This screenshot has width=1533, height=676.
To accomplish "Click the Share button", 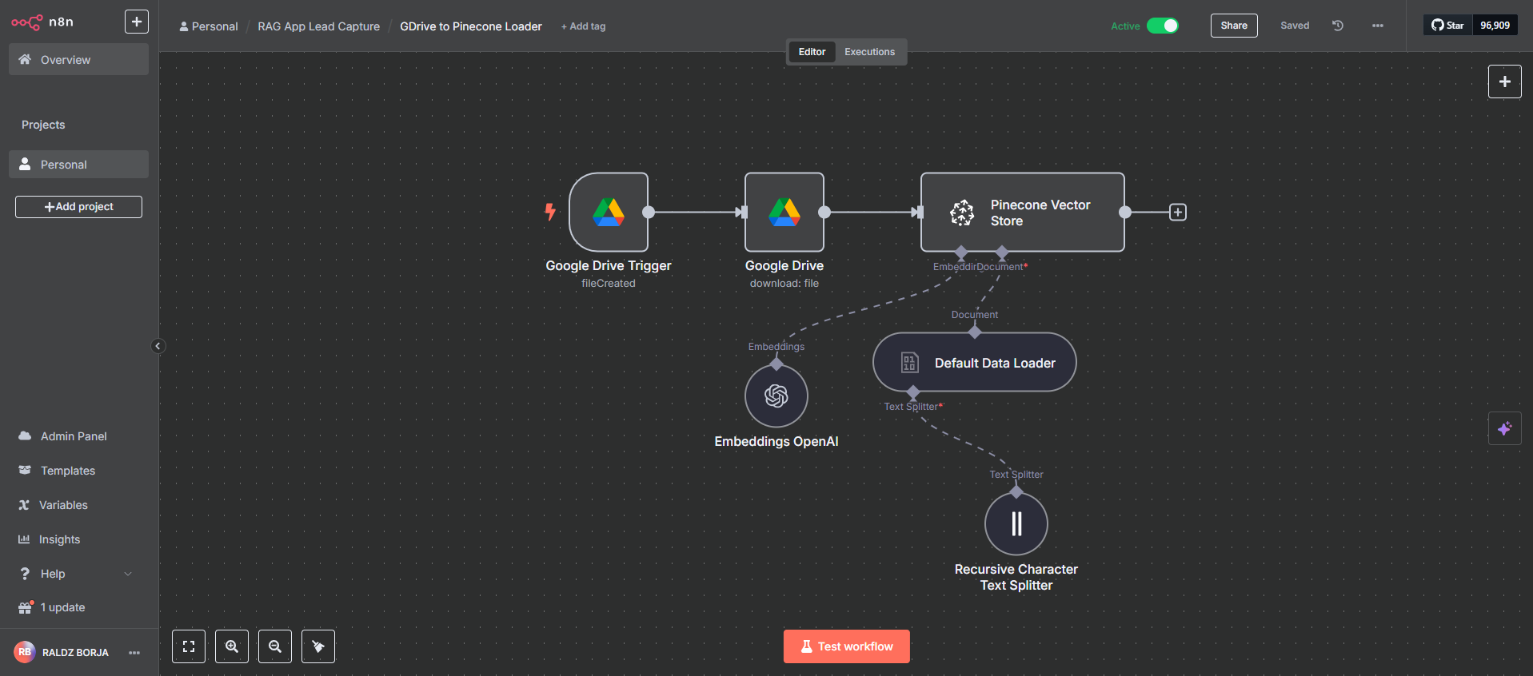I will (1234, 26).
